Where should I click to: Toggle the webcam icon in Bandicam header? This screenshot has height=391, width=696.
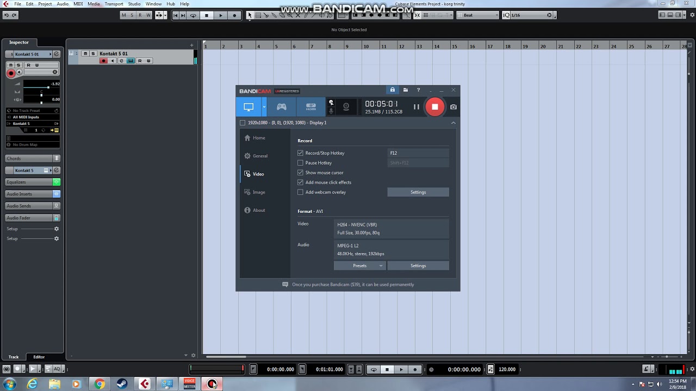[x=346, y=107]
